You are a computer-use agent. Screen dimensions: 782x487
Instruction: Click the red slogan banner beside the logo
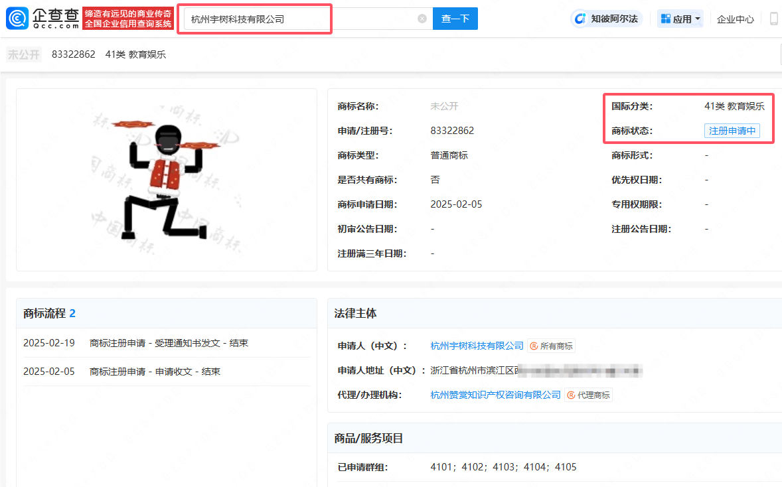129,19
